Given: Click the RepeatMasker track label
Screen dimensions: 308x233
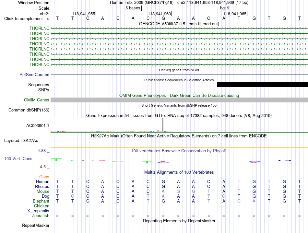Looking at the screenshot, I should point(36,225).
